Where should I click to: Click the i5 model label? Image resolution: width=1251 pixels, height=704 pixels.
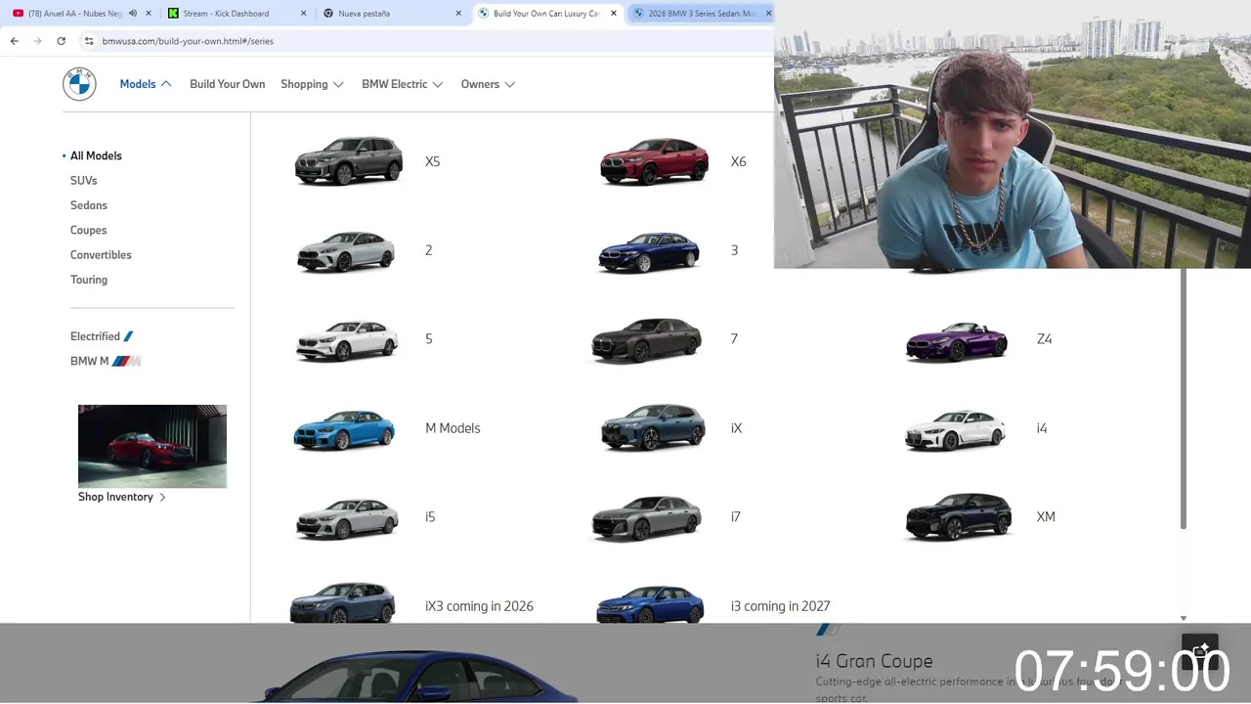point(430,517)
